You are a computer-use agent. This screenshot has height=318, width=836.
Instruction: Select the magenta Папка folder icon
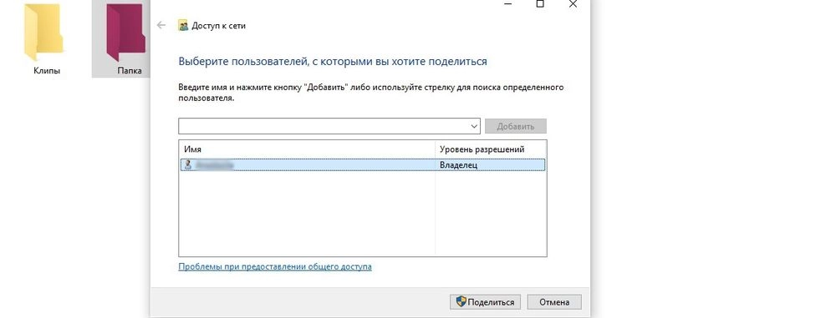coord(125,32)
